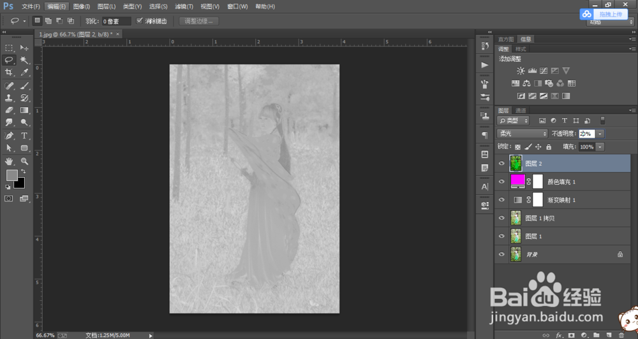Select the Horizontal Type tool

pos(24,136)
